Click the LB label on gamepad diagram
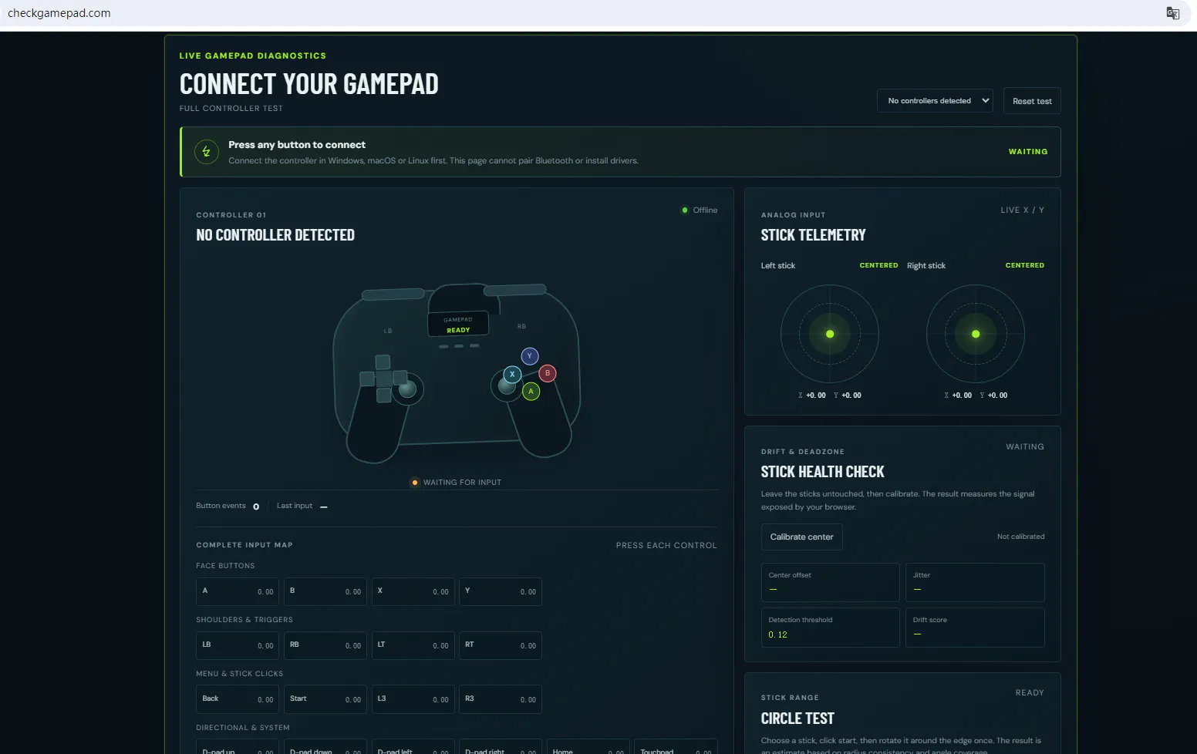Screen dimensions: 1197x754 click(x=388, y=331)
